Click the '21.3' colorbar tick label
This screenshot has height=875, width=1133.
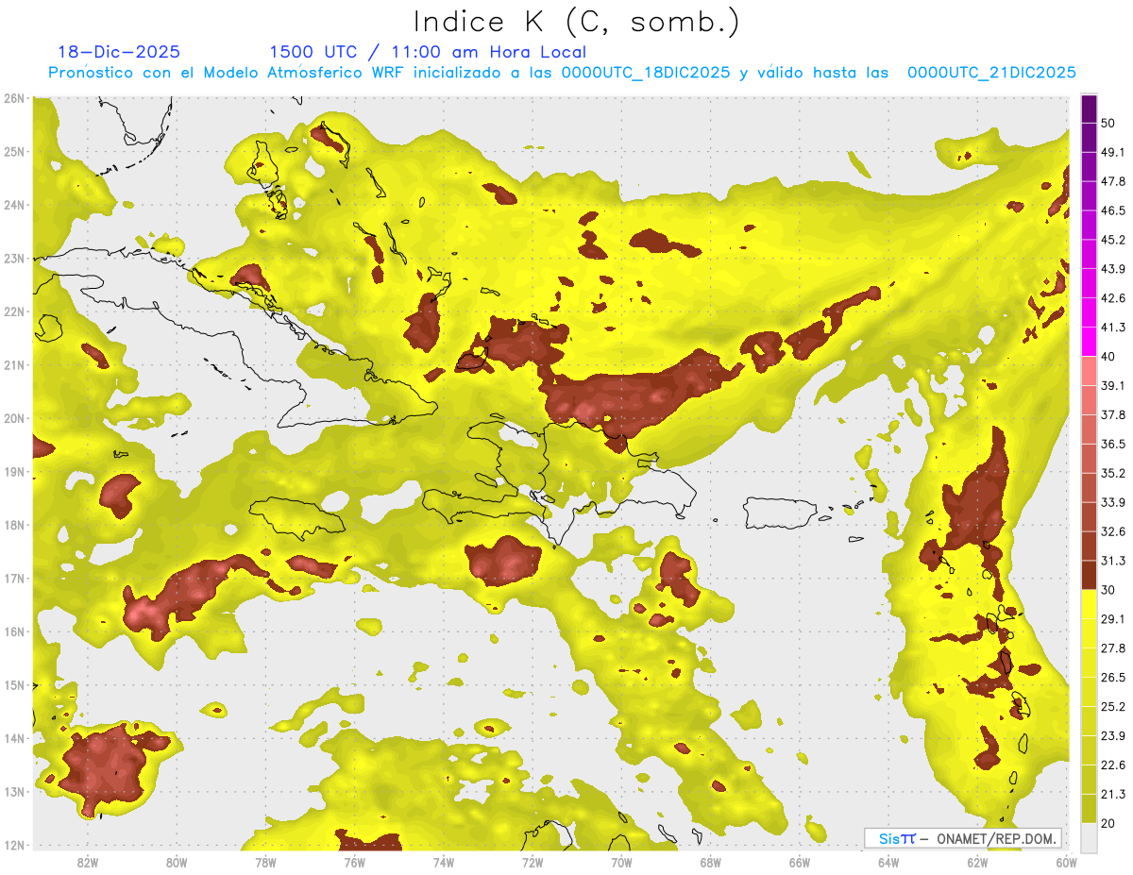point(1113,794)
